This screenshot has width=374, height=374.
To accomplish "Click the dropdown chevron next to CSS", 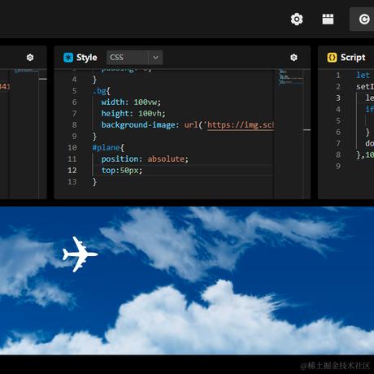I will [x=155, y=58].
